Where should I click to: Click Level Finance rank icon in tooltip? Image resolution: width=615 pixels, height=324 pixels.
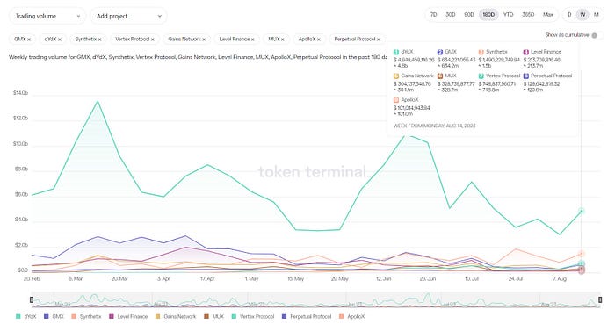coord(526,52)
